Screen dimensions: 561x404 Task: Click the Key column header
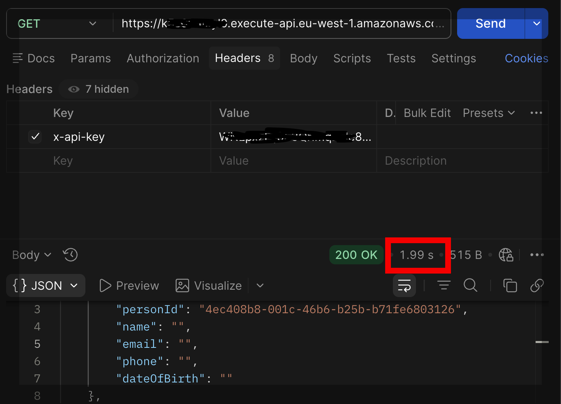pos(63,113)
